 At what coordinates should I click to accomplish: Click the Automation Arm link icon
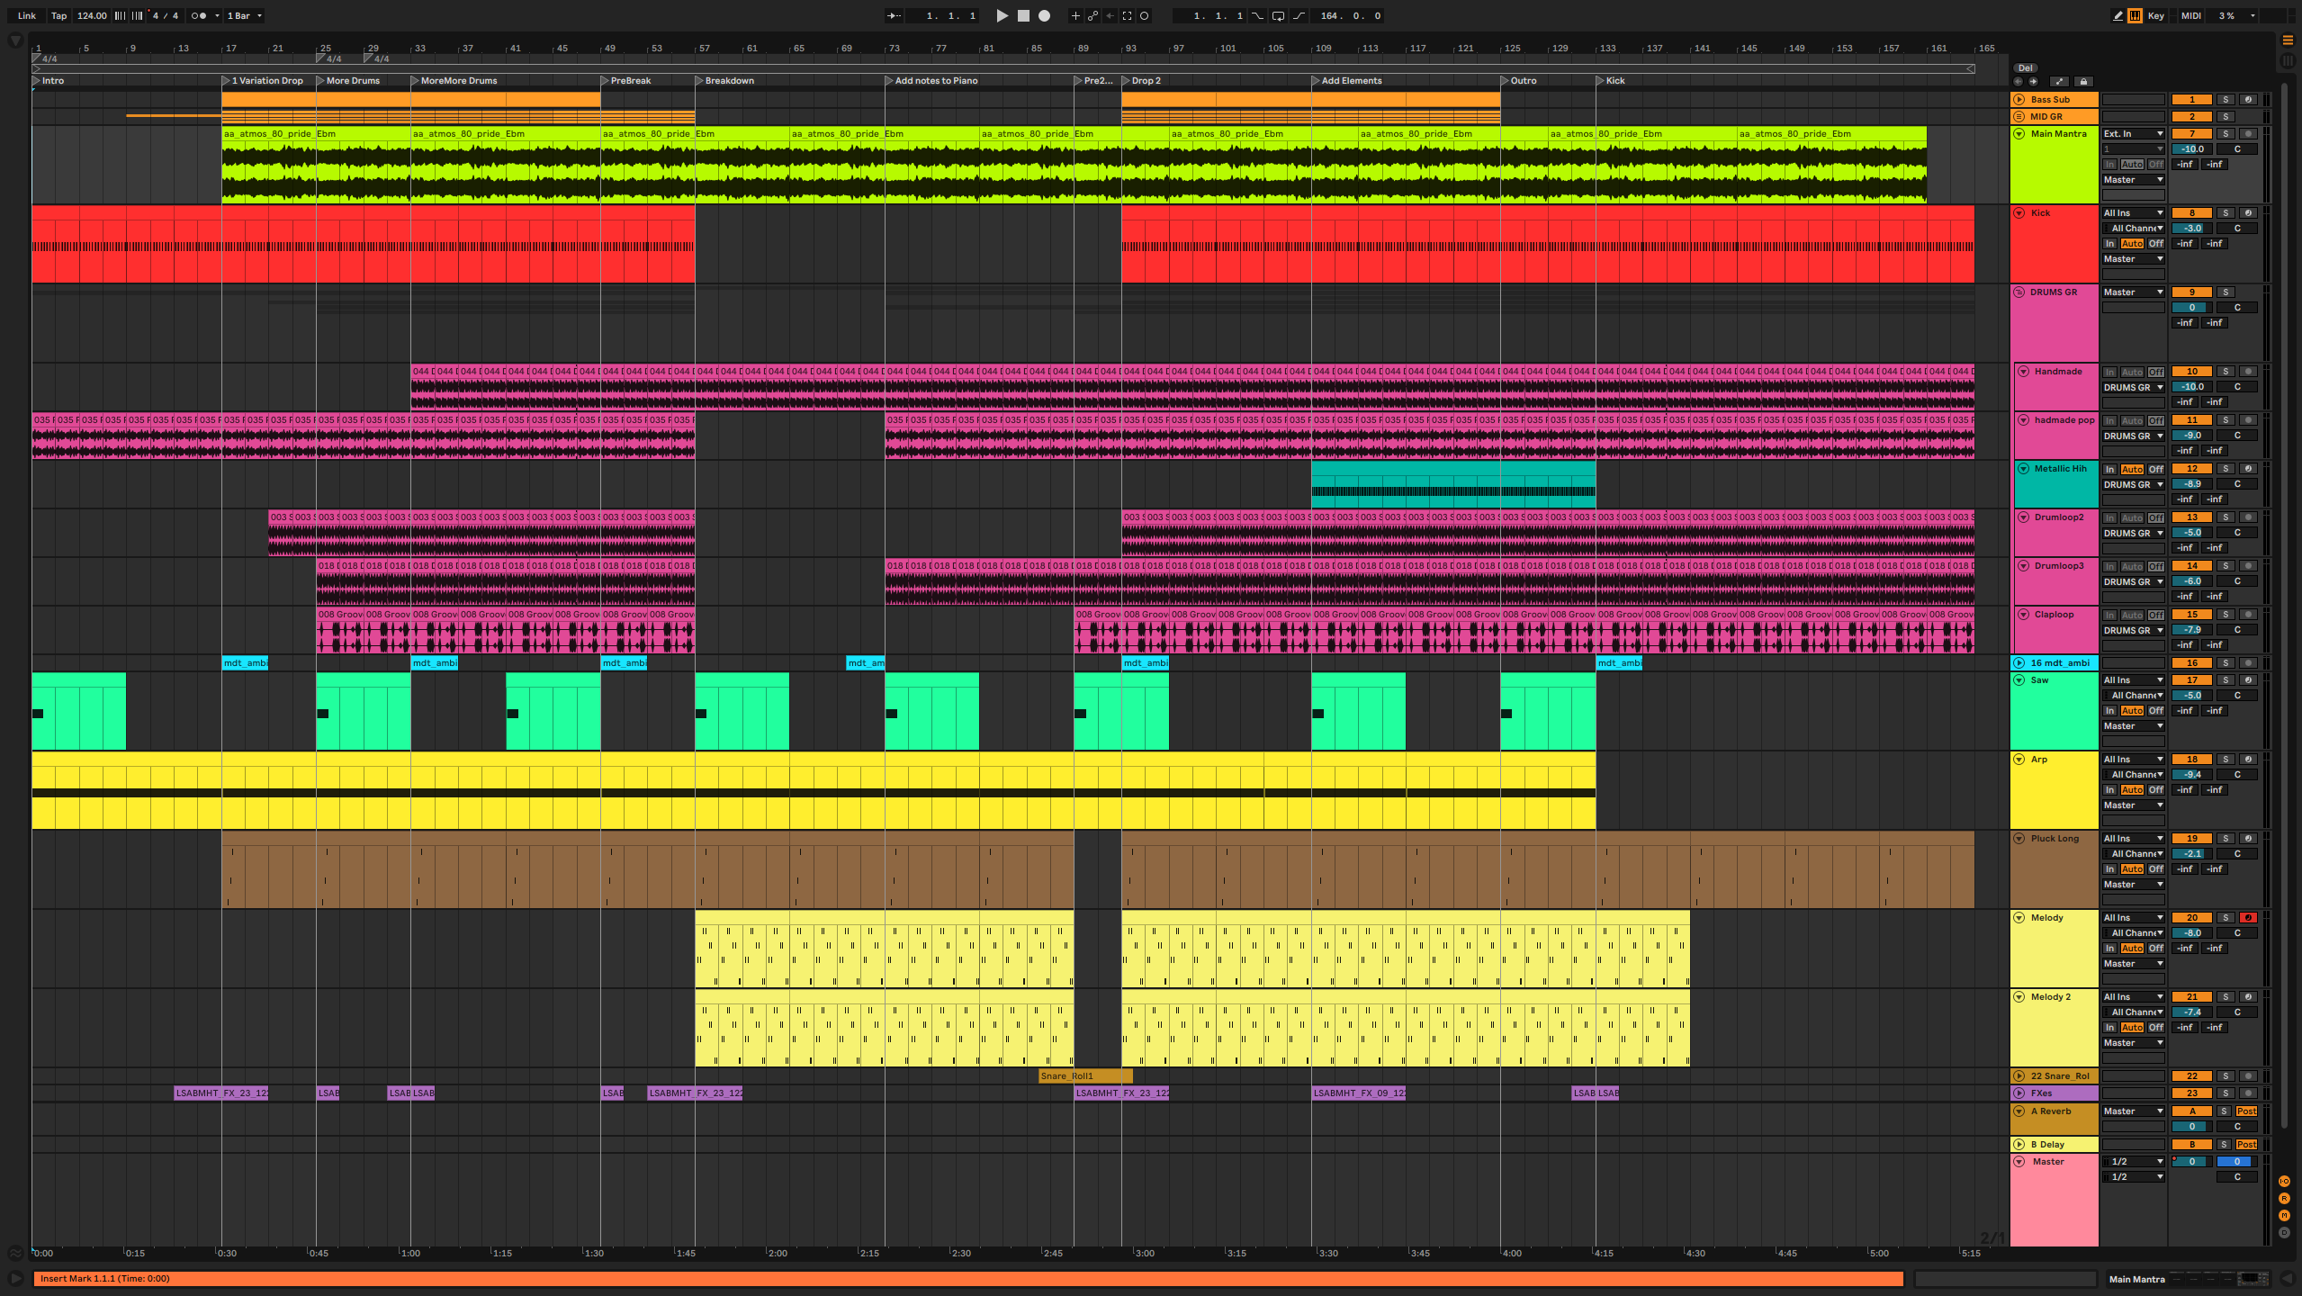click(1093, 15)
